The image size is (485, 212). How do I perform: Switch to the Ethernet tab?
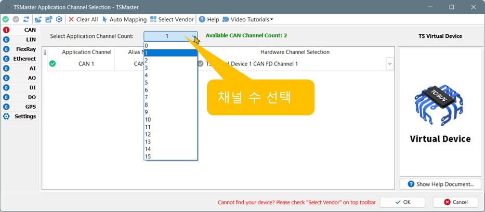click(20, 59)
